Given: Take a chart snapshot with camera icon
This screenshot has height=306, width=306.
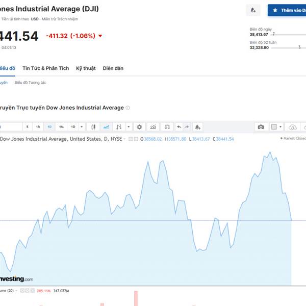Looking at the screenshot, I should (x=261, y=127).
